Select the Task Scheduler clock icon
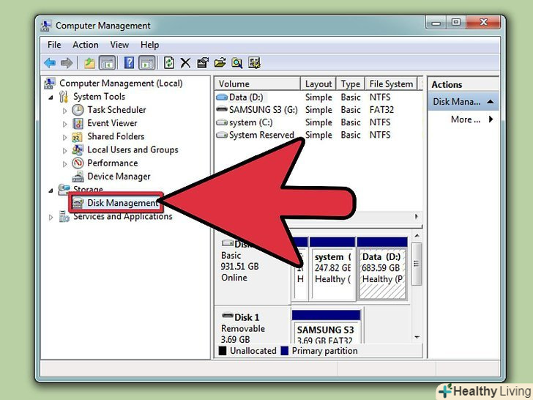The height and width of the screenshot is (400, 533). point(78,110)
